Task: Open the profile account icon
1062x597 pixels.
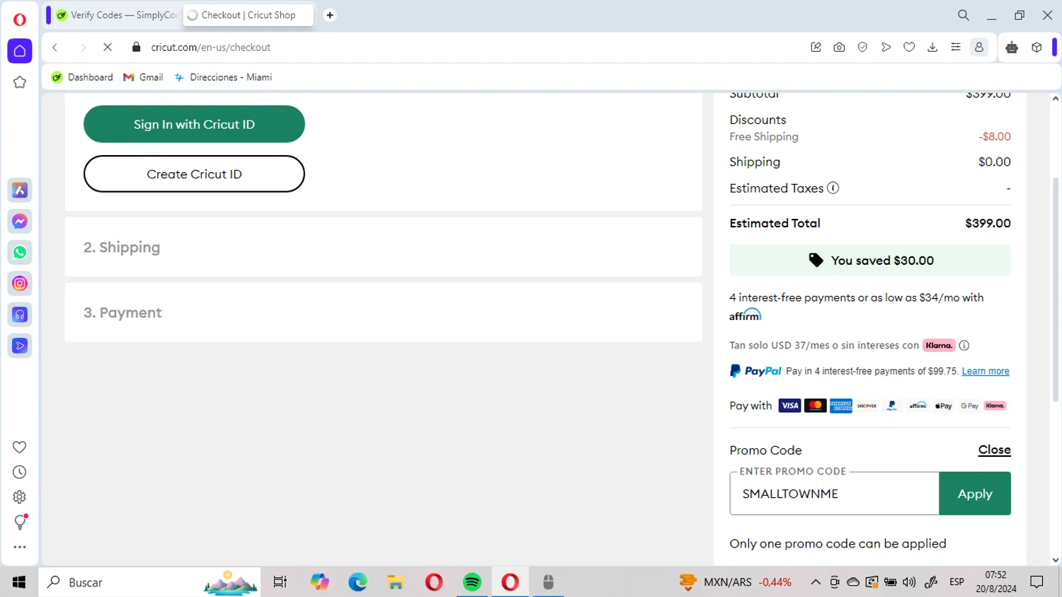Action: coord(979,47)
